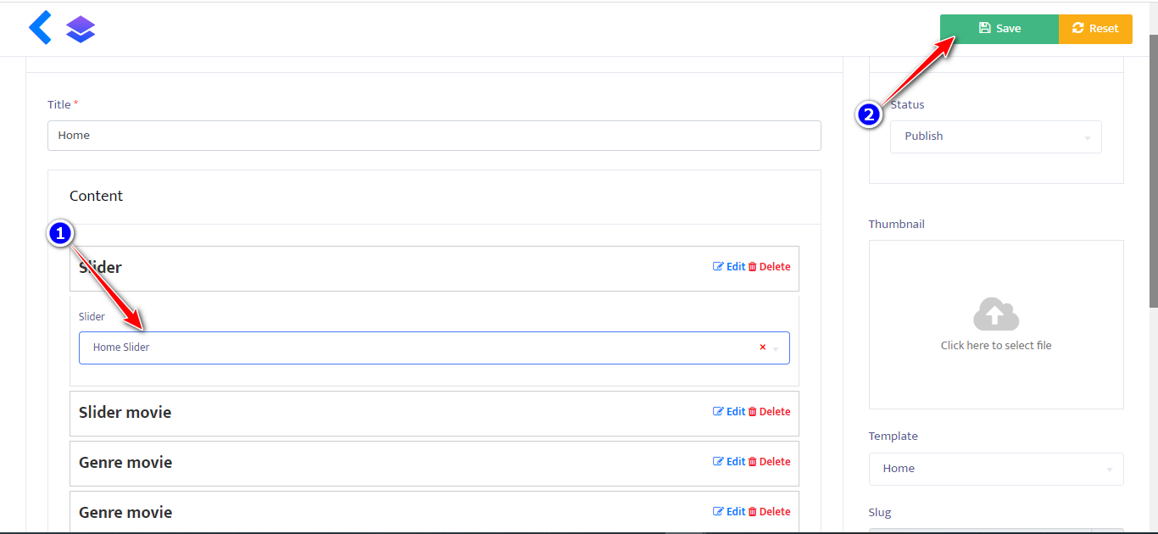The image size is (1158, 534).
Task: Click the Slider movie block heading
Action: [125, 413]
